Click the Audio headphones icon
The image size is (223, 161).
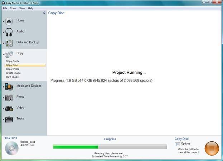point(9,32)
